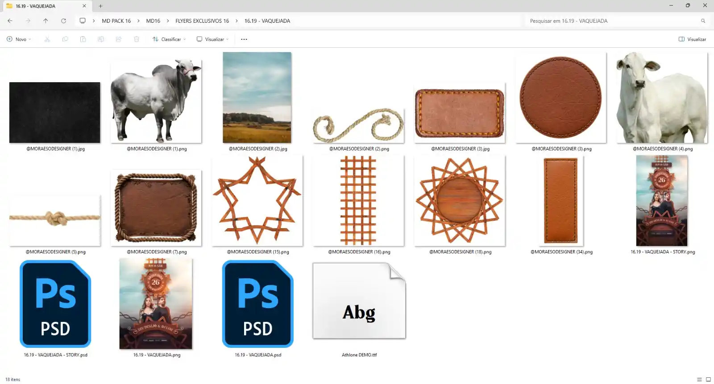The image size is (714, 384).
Task: Click the Copy icon in toolbar
Action: click(x=65, y=39)
